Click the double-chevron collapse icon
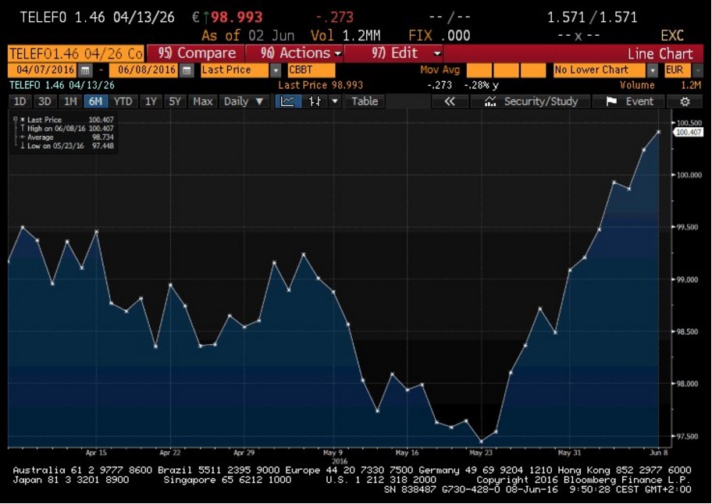 (449, 101)
